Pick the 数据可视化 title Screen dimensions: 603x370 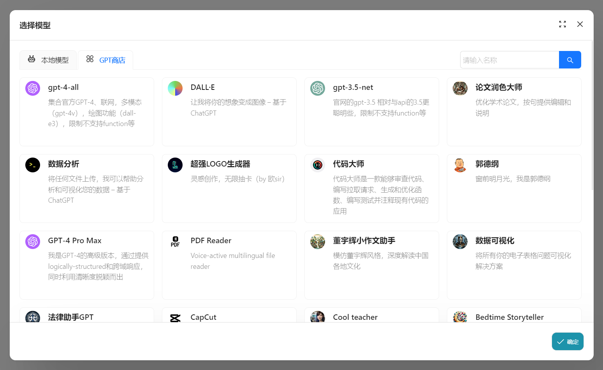(495, 241)
